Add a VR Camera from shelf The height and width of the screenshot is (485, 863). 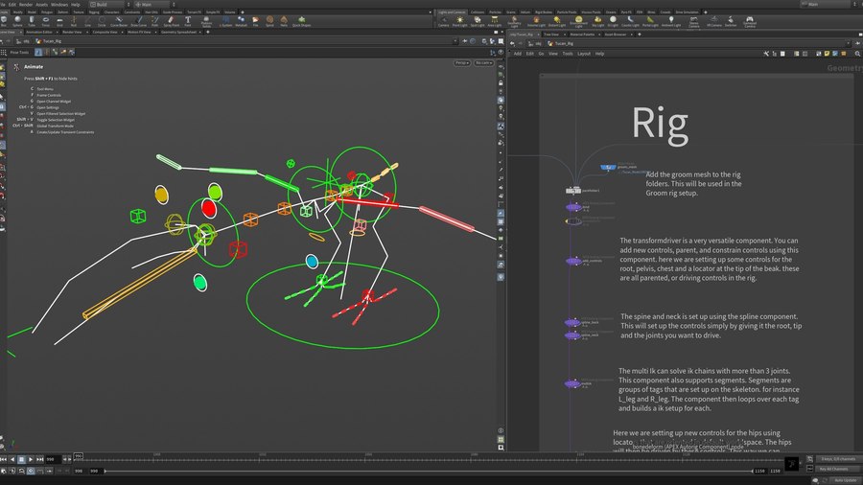coord(713,21)
